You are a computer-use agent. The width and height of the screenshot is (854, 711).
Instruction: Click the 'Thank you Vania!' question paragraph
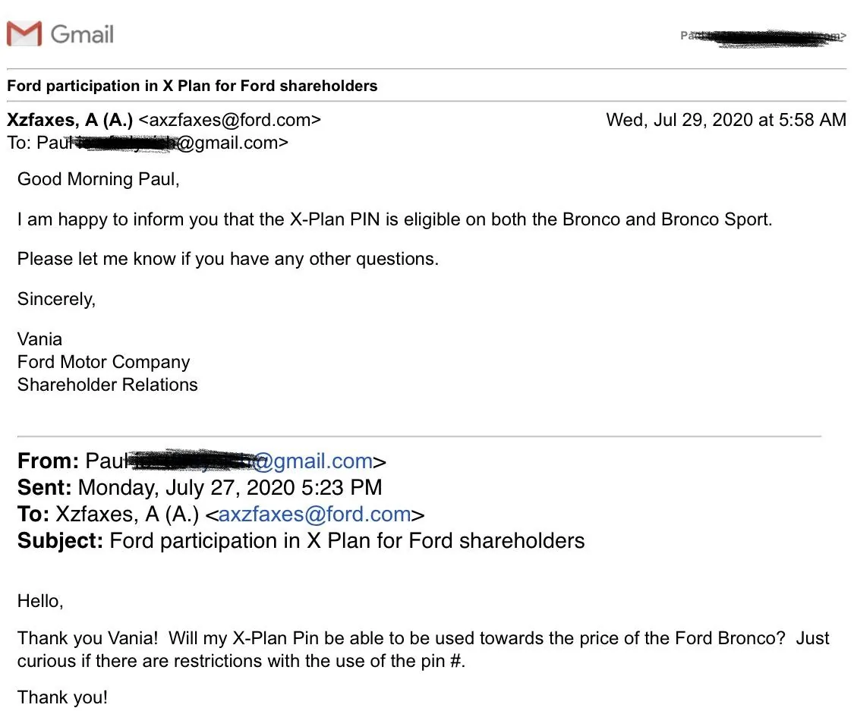(424, 650)
